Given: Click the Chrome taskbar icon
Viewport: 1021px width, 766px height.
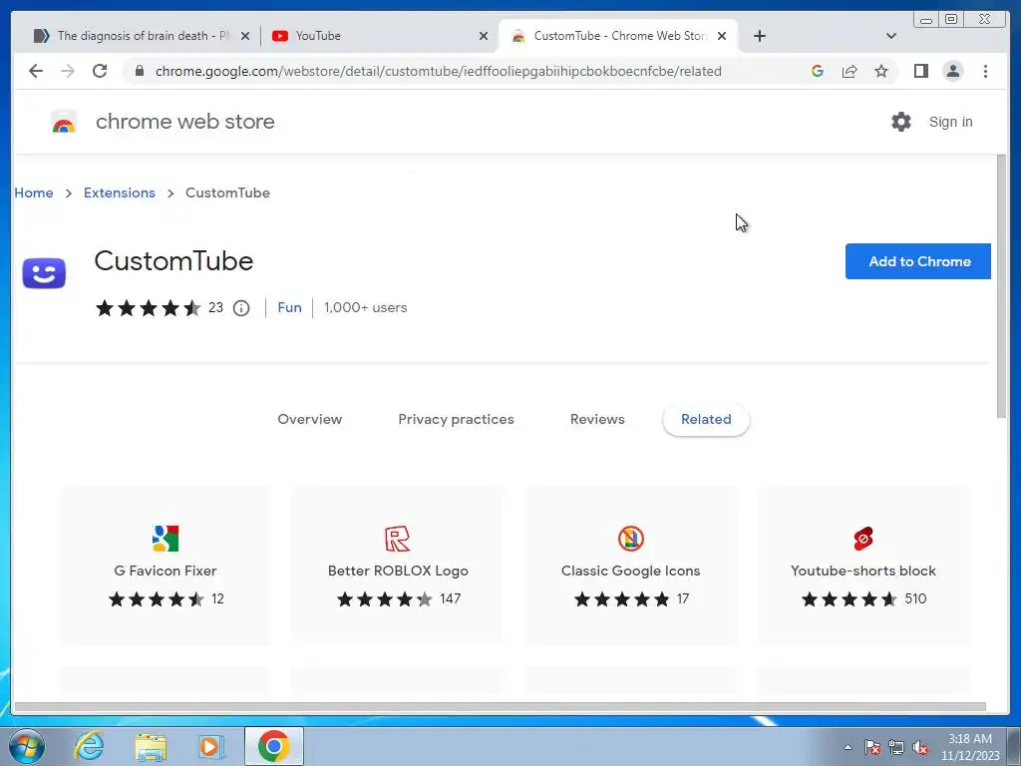Looking at the screenshot, I should (x=273, y=746).
